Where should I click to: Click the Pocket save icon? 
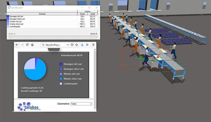(72, 45)
